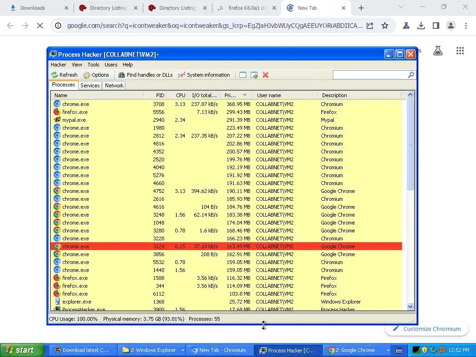Open the Help menu
The width and height of the screenshot is (476, 357).
tap(127, 65)
